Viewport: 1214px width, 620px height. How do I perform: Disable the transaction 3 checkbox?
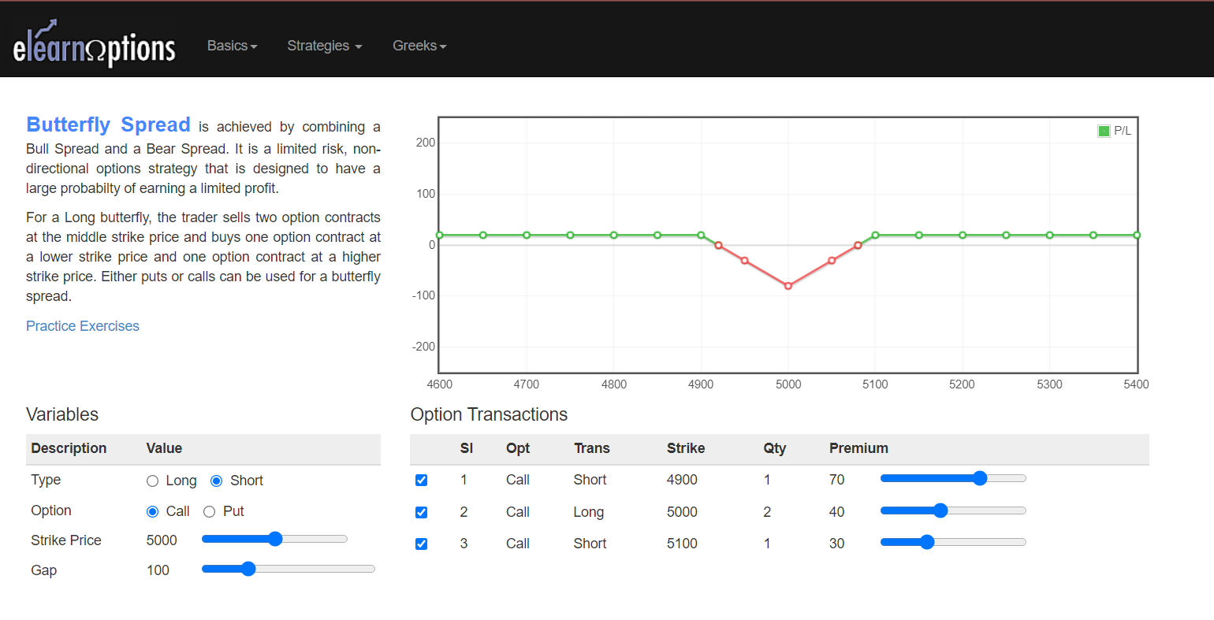pos(422,544)
